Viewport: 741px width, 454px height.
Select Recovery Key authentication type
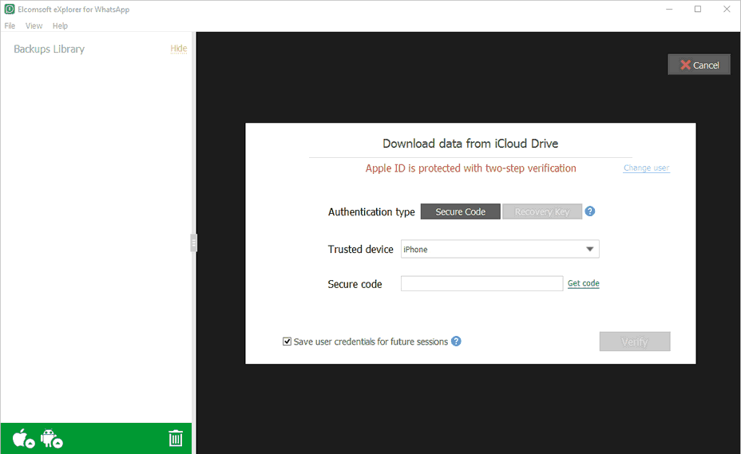(x=542, y=211)
